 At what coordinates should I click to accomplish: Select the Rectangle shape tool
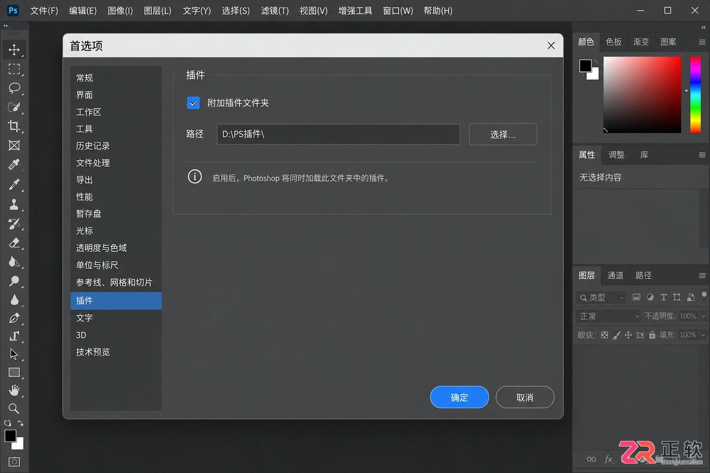click(14, 372)
